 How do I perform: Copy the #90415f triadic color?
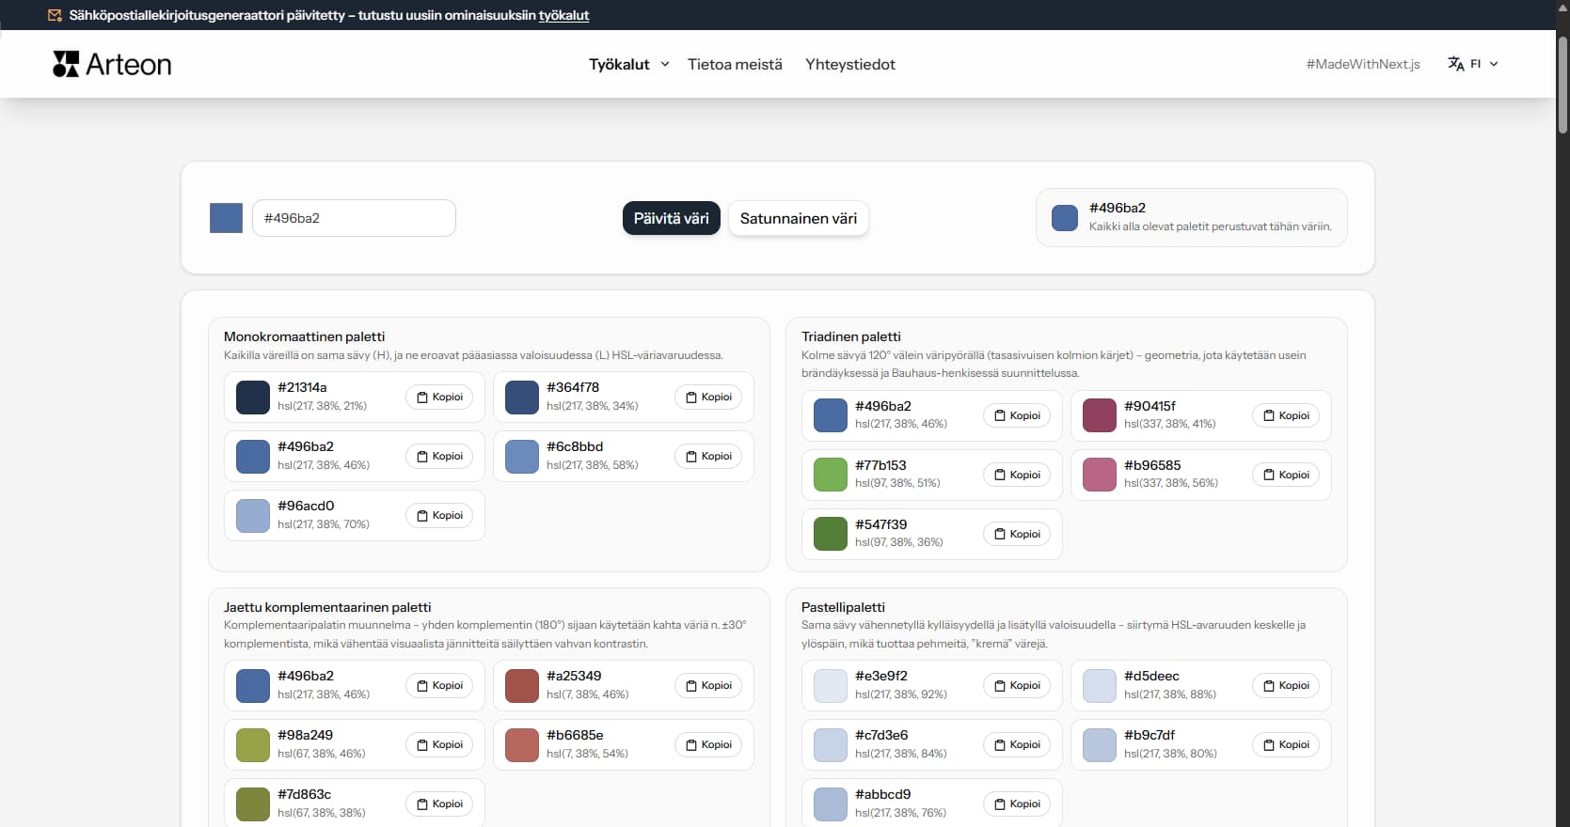1286,415
